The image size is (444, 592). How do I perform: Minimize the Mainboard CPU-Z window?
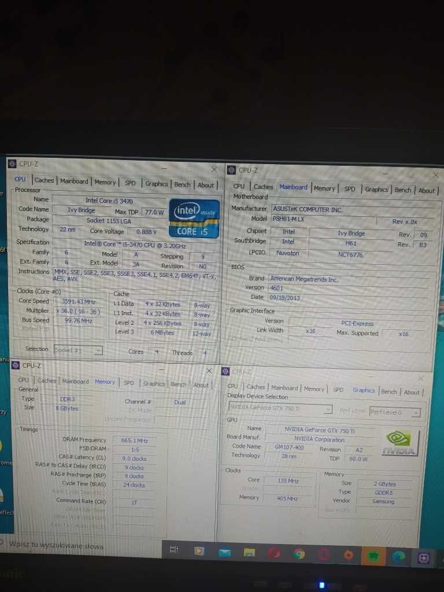(384, 173)
